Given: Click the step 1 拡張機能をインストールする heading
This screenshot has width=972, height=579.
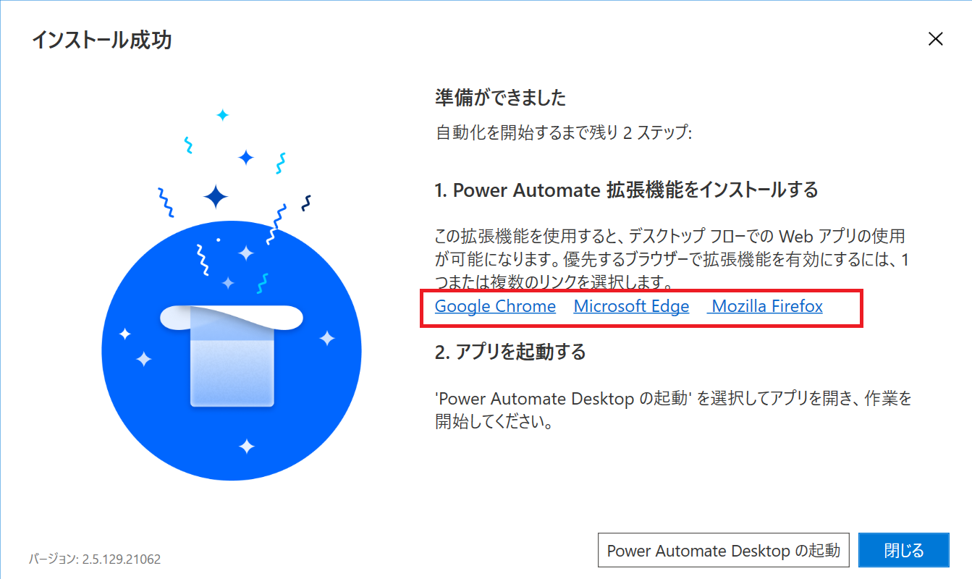Looking at the screenshot, I should (626, 190).
